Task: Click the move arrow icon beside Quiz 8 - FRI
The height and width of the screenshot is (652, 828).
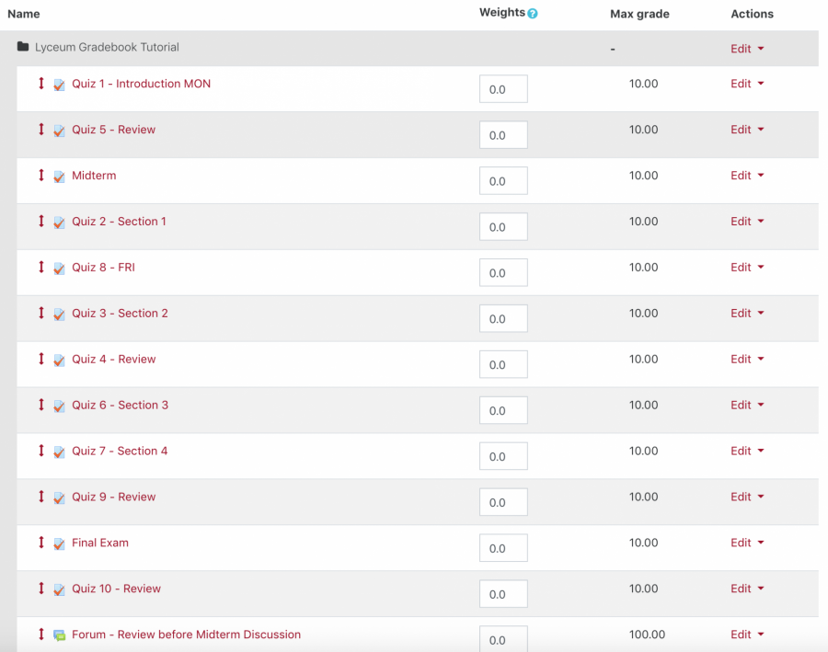Action: coord(41,268)
